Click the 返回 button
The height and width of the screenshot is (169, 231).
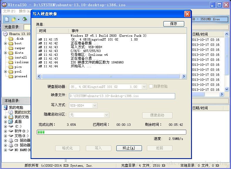coord(160,148)
